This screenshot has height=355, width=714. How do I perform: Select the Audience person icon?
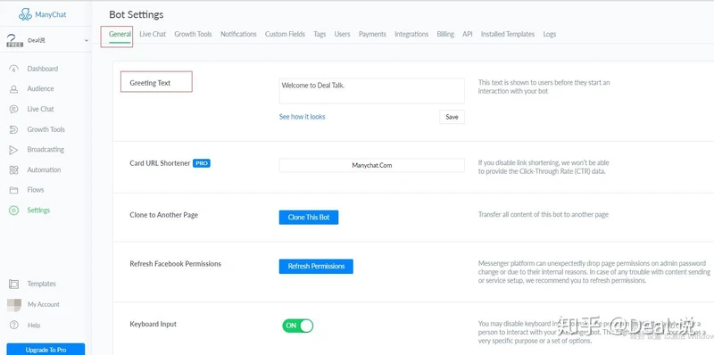[x=13, y=89]
